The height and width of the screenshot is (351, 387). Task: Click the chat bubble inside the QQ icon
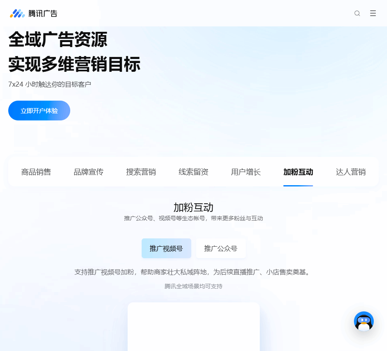[363, 320]
